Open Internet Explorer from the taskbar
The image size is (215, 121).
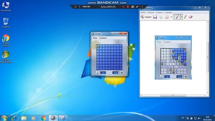[x=14, y=118]
